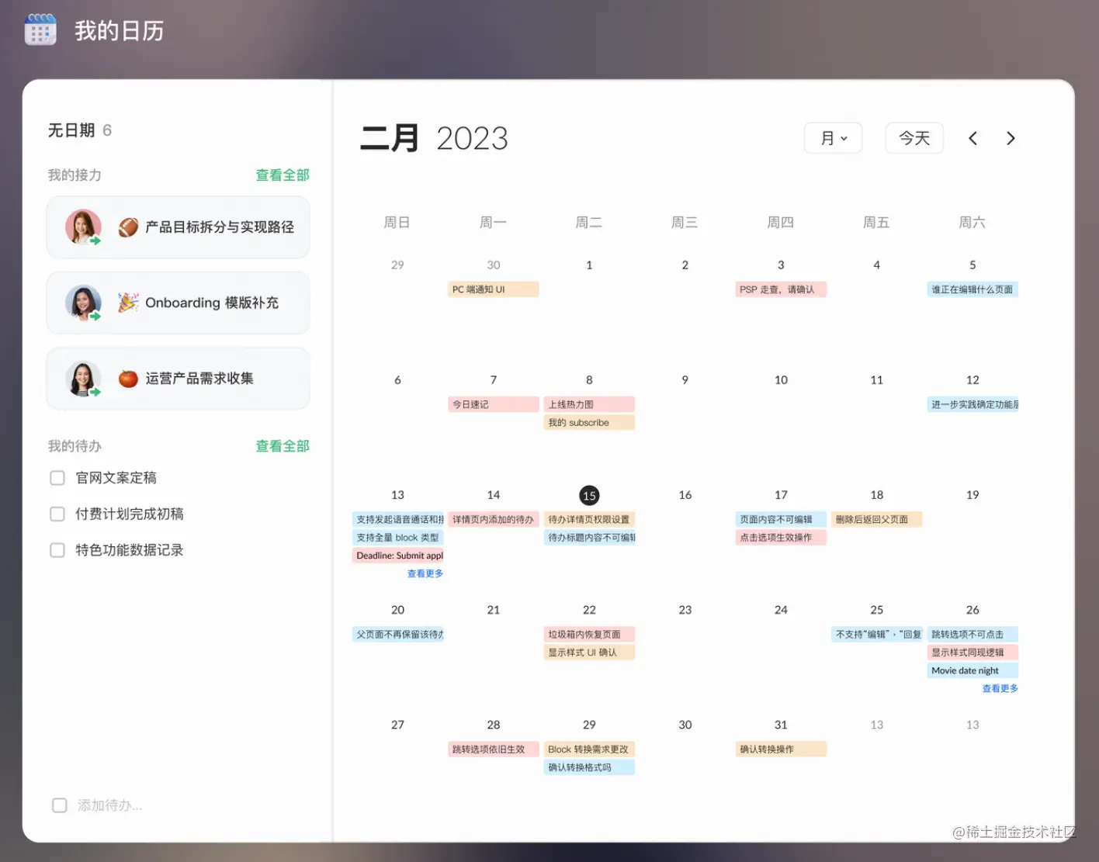Check the 付费计划完成初稿 todo checkbox
The height and width of the screenshot is (862, 1099).
pos(57,514)
